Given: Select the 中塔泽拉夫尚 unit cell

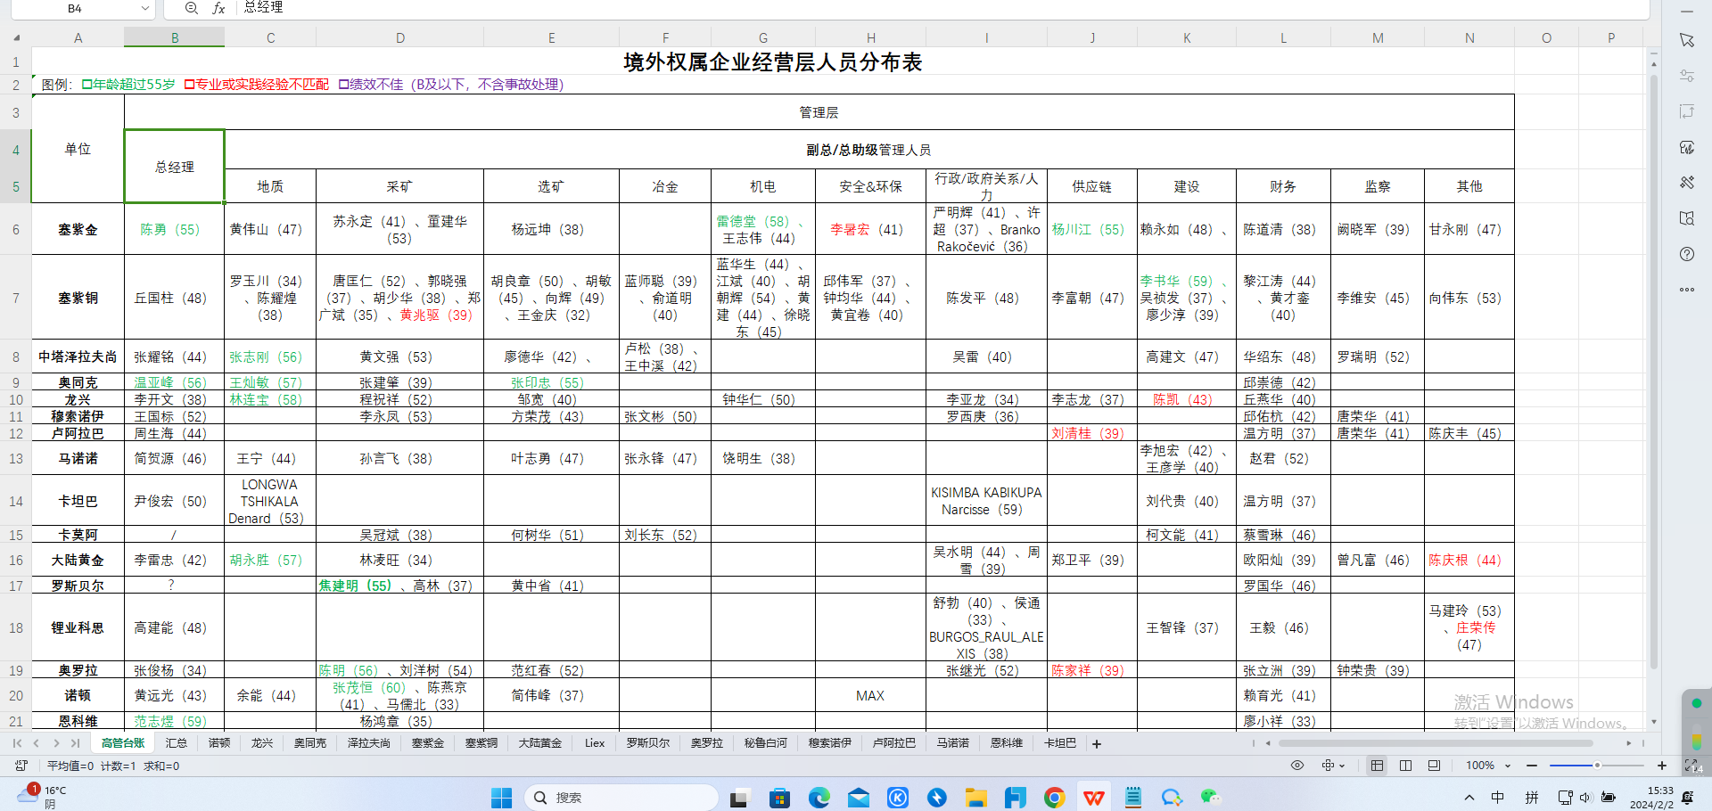Looking at the screenshot, I should [x=78, y=356].
